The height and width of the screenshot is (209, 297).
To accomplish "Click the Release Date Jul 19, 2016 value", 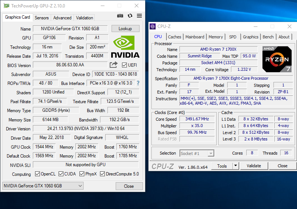I will [x=47, y=56].
